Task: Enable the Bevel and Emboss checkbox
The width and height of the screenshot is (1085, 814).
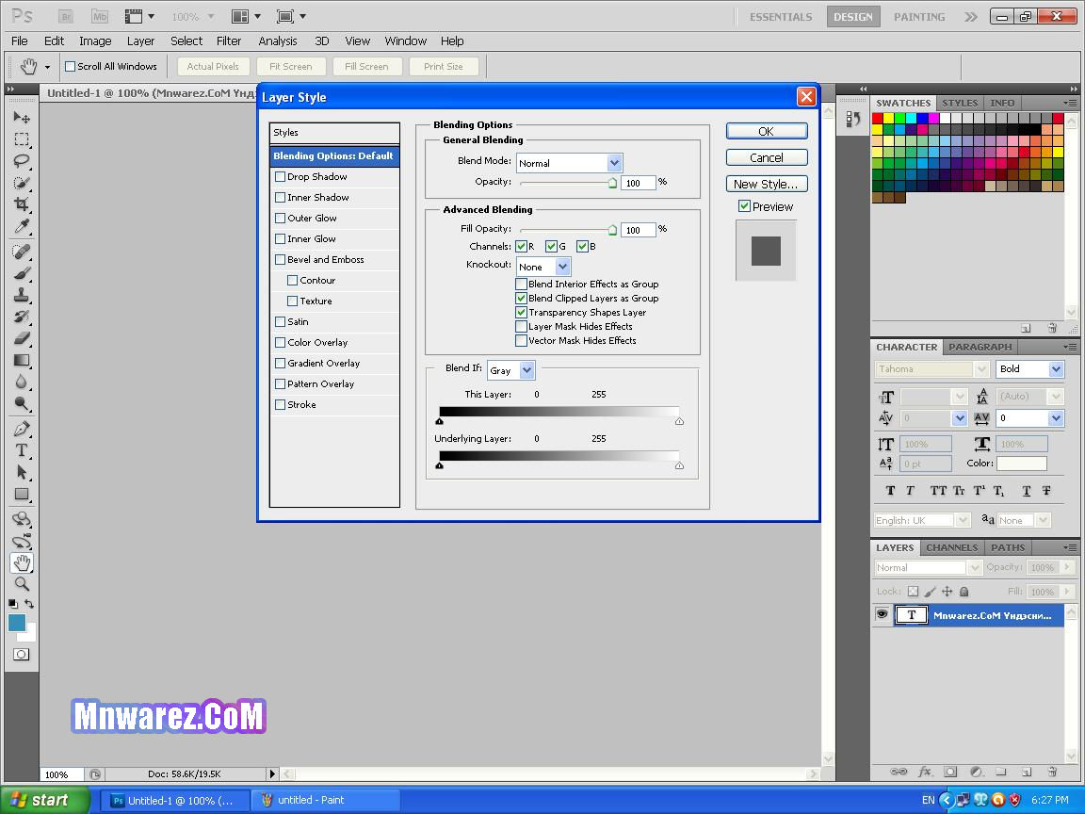Action: point(281,260)
